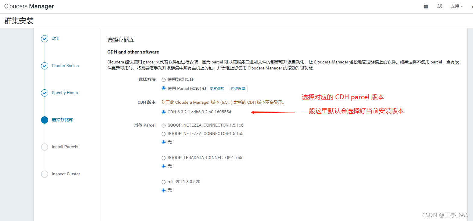Select 无 under SQOOP_TERADATA_CONNECTOR option
The height and width of the screenshot is (221, 473).
163,166
